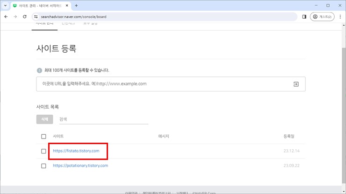Focus the URL registration input field
The width and height of the screenshot is (346, 194).
[171, 84]
